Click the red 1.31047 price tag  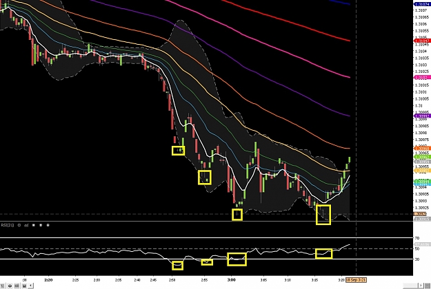(422, 41)
